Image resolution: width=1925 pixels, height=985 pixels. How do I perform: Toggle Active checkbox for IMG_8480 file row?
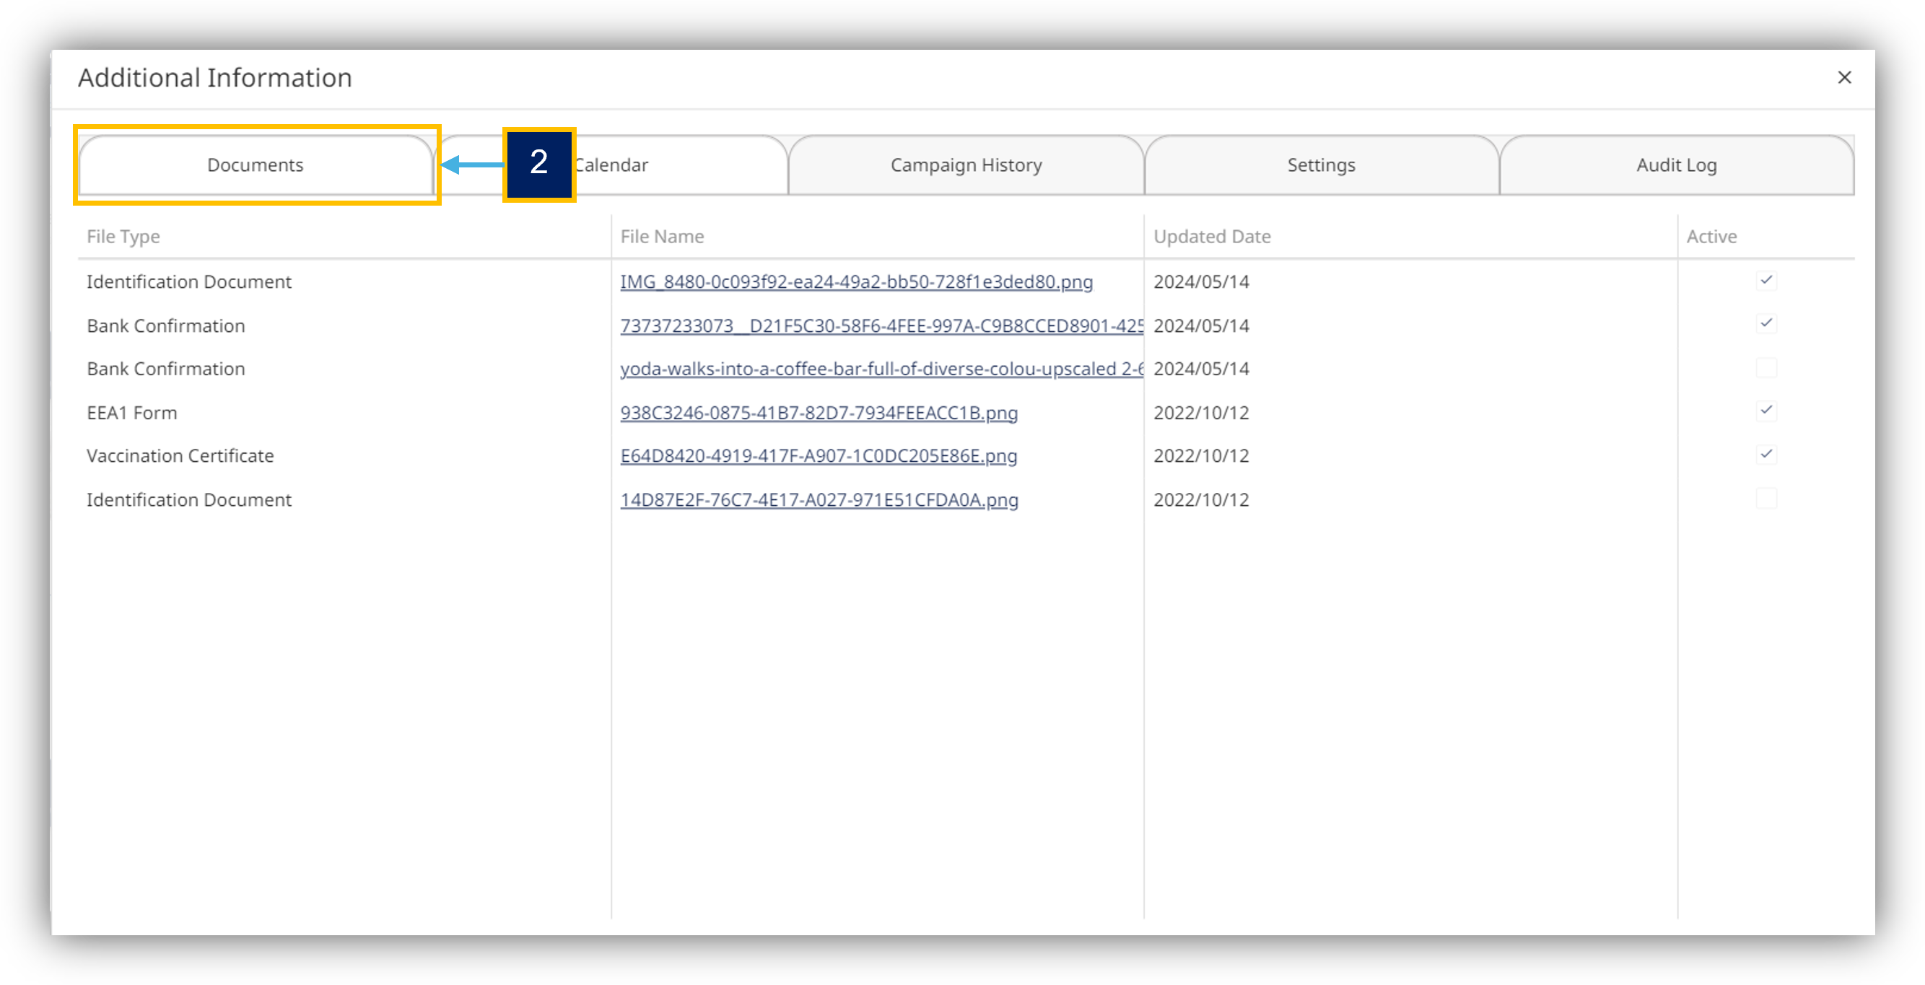pos(1765,281)
